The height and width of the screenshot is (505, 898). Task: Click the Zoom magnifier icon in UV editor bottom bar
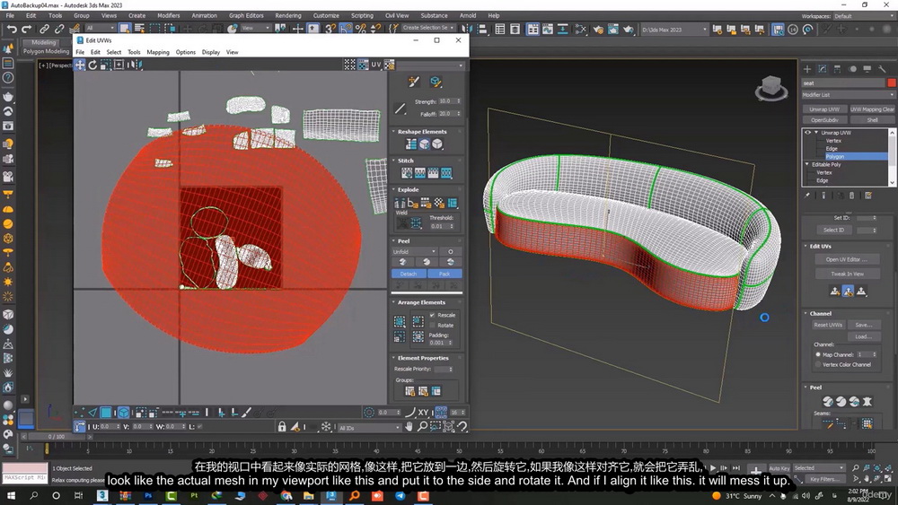pos(422,427)
